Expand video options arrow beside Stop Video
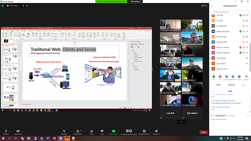Image resolution: width=251 pixels, height=141 pixels. coord(23,131)
